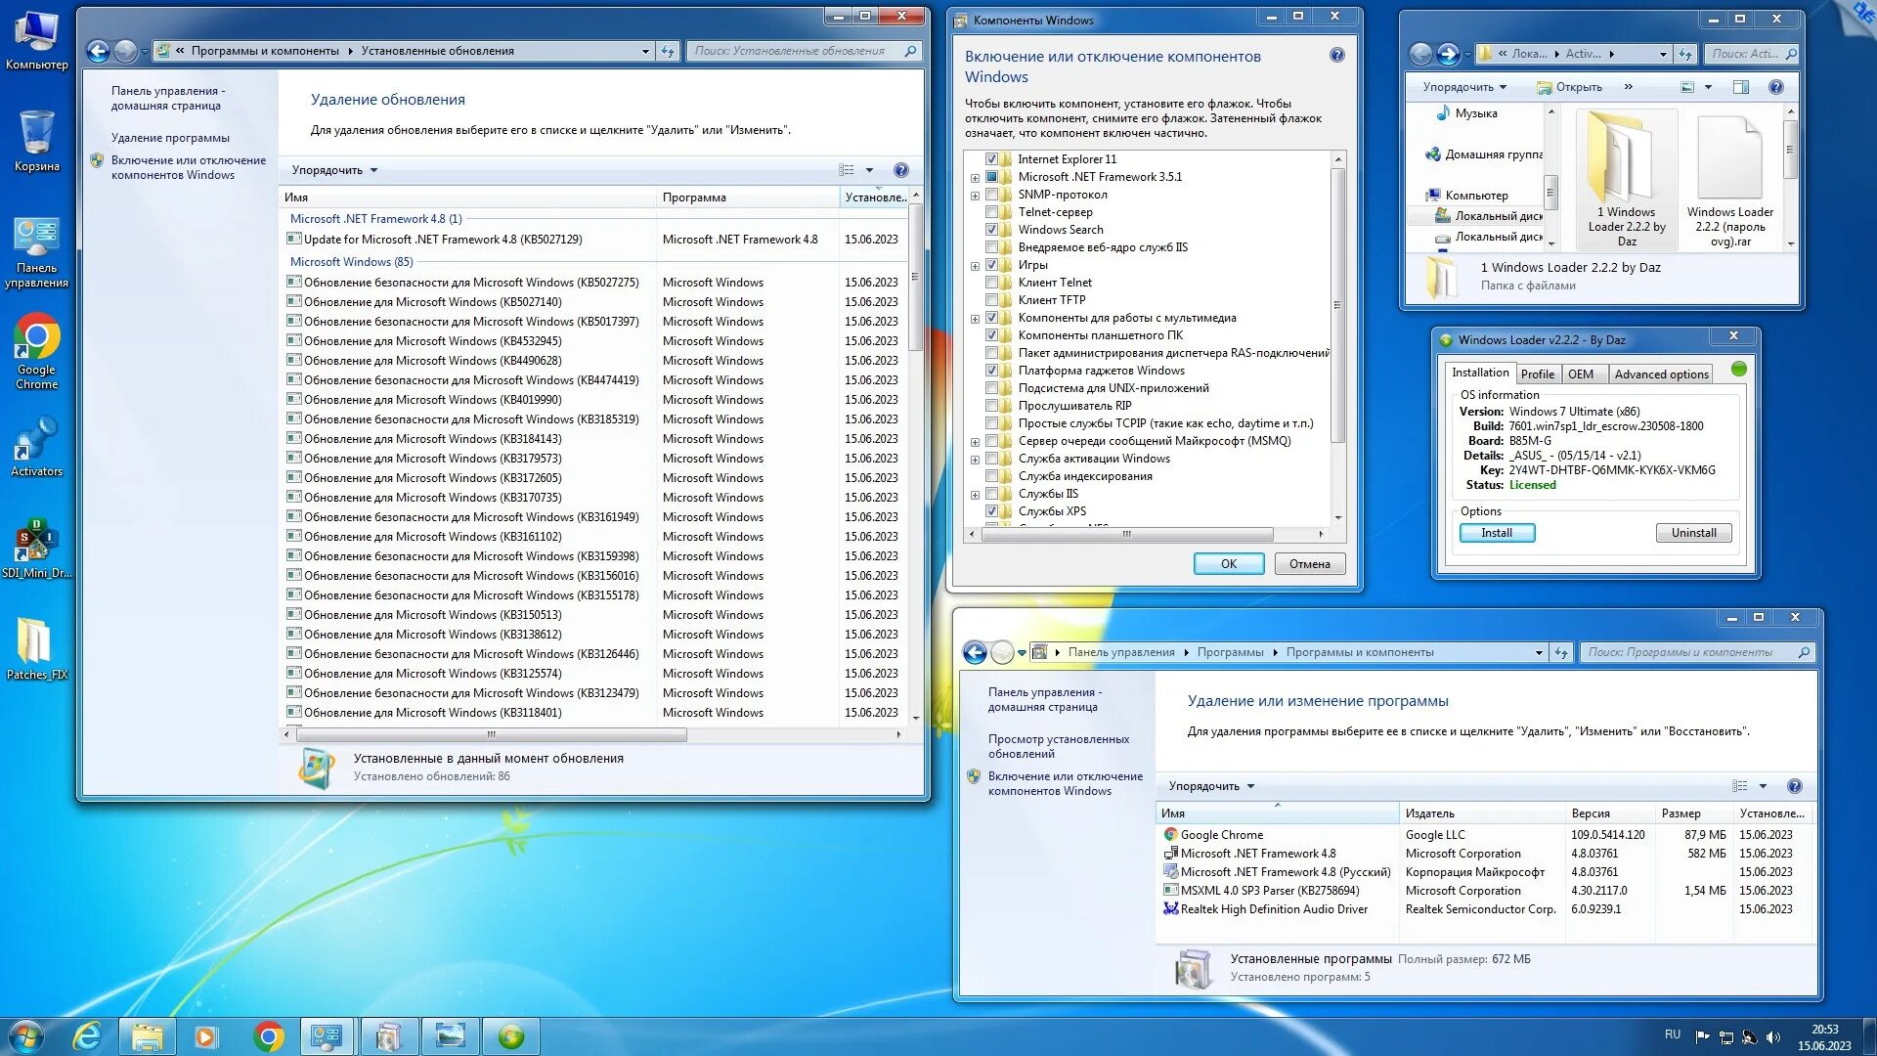
Task: Click the Start button orb
Action: point(26,1035)
